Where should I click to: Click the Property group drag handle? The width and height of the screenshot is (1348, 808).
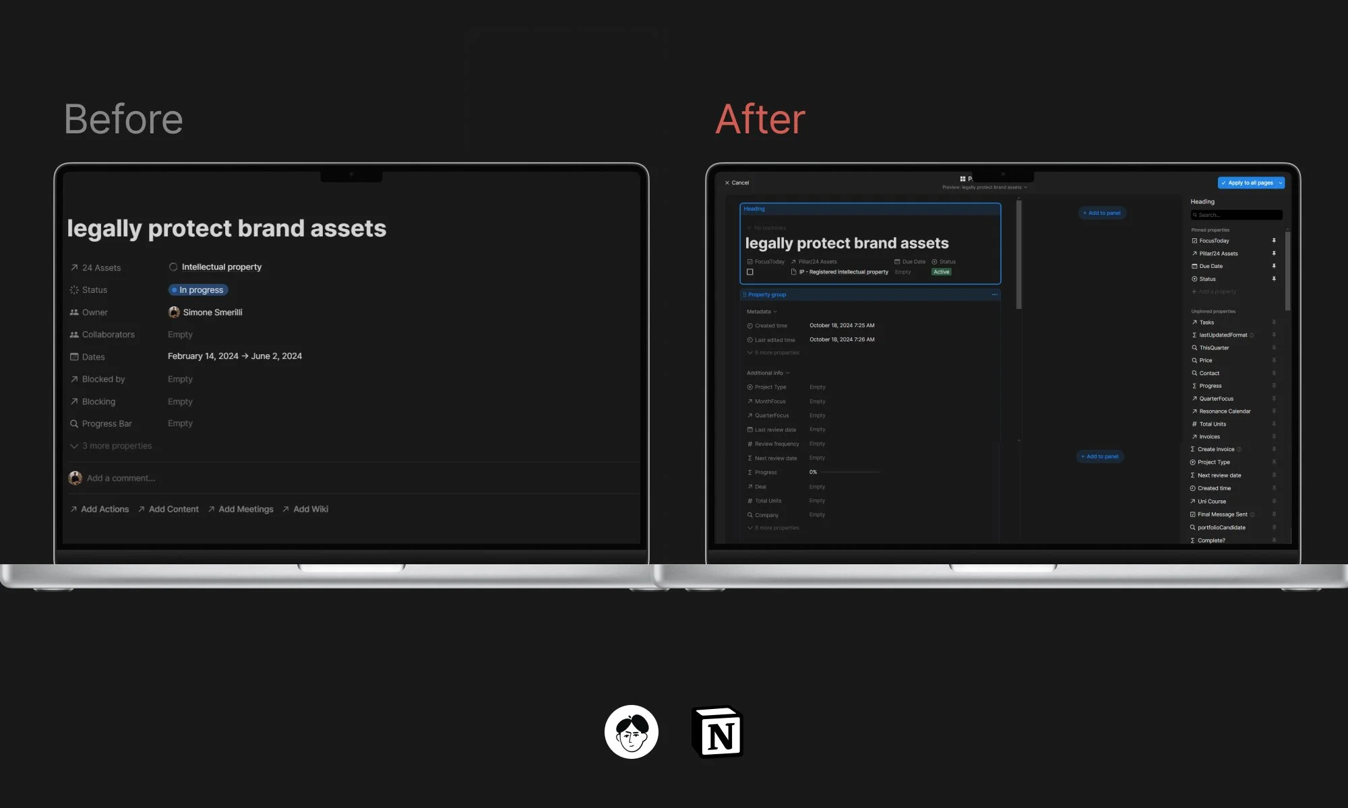(x=745, y=294)
